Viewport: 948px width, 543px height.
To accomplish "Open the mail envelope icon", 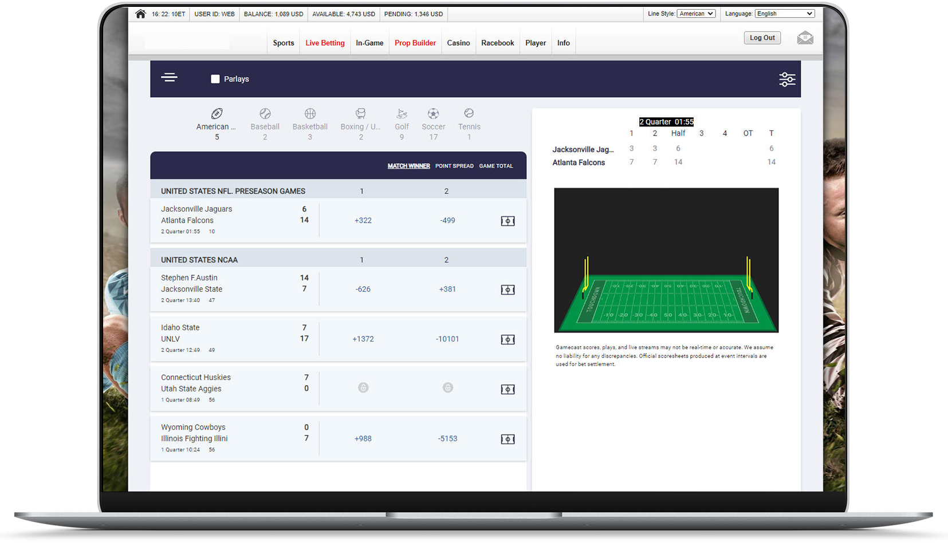I will (x=805, y=38).
